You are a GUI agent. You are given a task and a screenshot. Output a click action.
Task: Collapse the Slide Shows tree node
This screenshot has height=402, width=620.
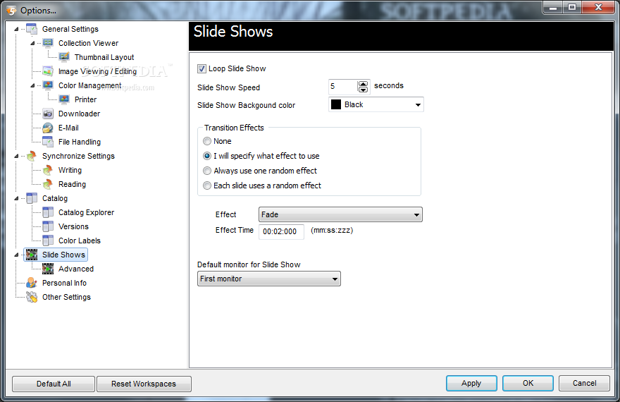[17, 255]
